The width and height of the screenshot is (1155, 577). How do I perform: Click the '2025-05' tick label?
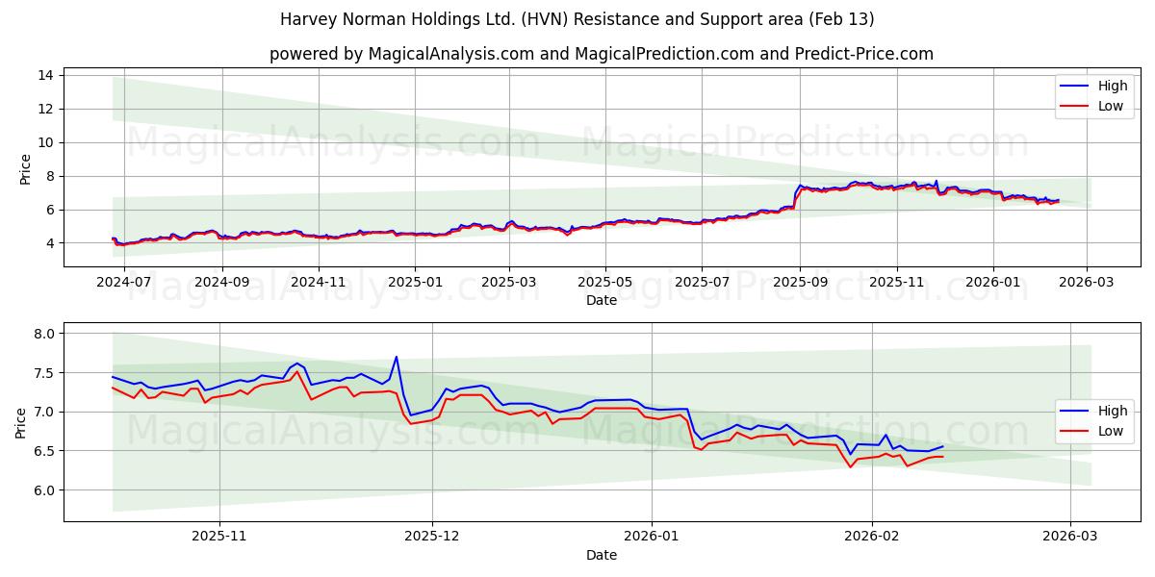point(604,282)
